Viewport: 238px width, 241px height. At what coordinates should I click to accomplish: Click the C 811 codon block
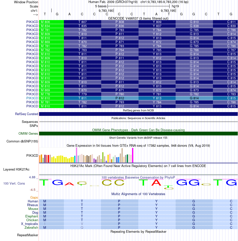pos(225,22)
